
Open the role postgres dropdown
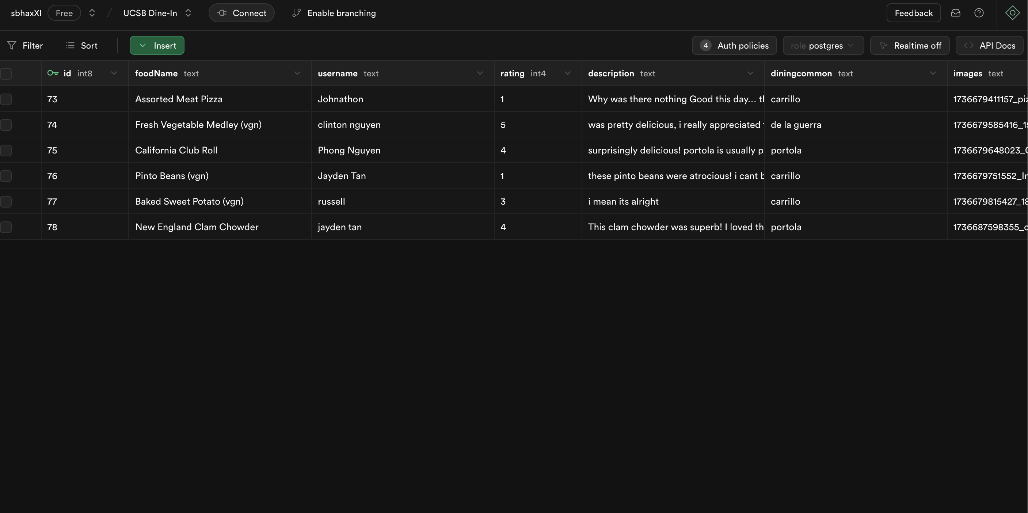pos(823,46)
